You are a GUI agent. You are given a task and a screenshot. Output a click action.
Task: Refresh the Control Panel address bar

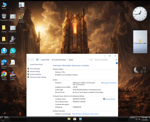pyautogui.click(x=92, y=60)
